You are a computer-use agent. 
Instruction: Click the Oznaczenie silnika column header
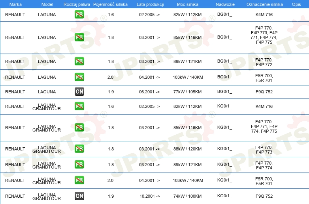coord(264,4)
